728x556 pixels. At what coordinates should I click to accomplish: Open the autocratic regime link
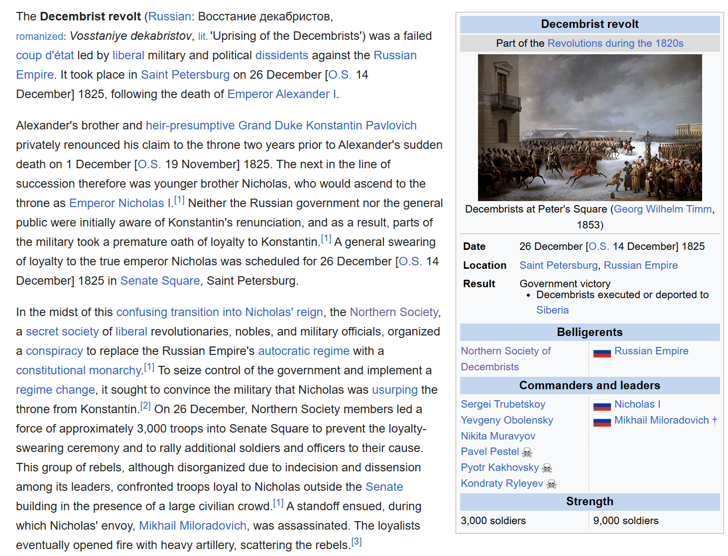pyautogui.click(x=304, y=351)
